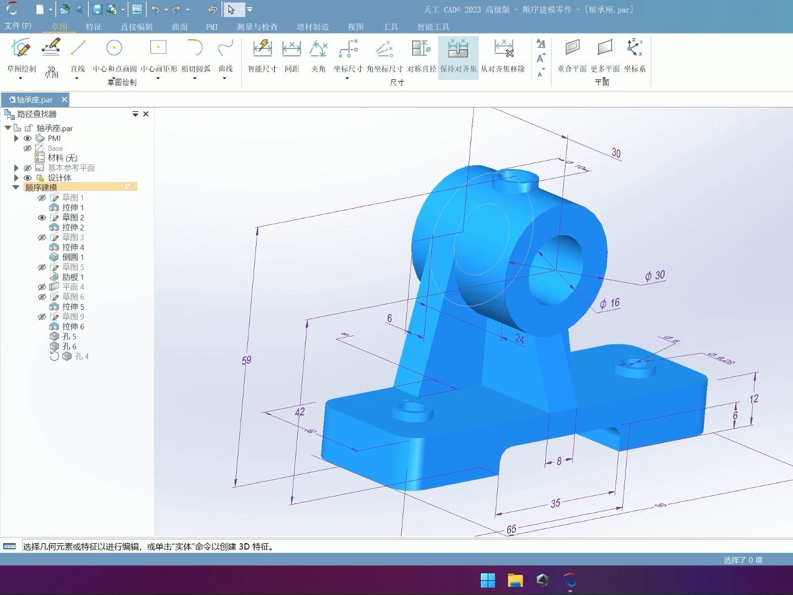
Task: Show the hidden 平面 4 plane
Action: (x=42, y=287)
